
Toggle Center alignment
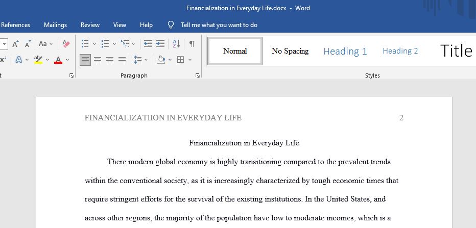click(98, 60)
